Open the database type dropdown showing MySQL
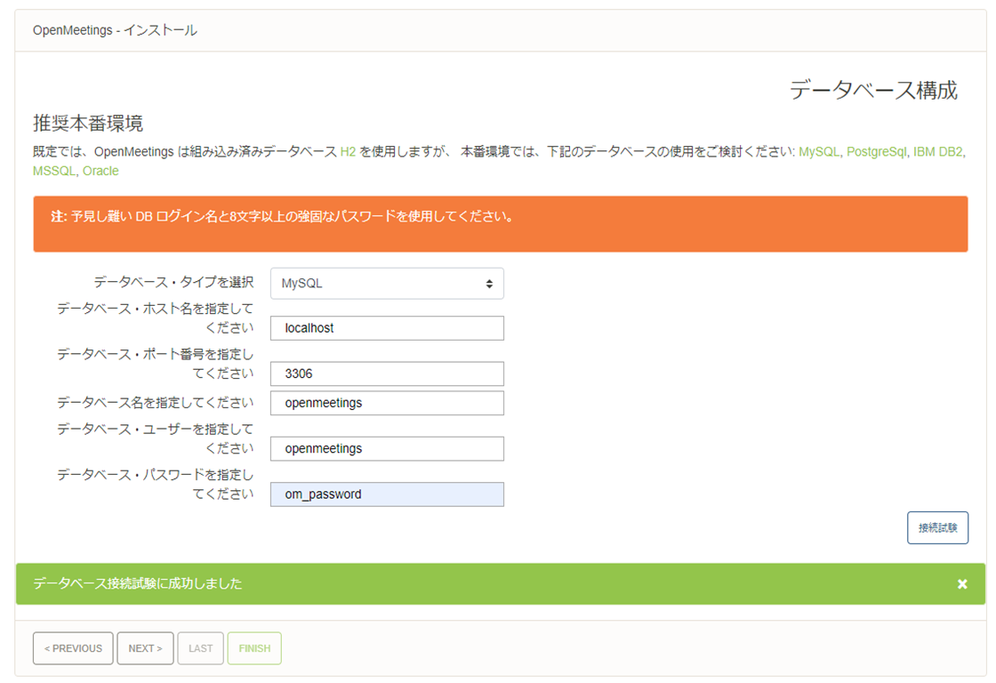 click(x=387, y=284)
